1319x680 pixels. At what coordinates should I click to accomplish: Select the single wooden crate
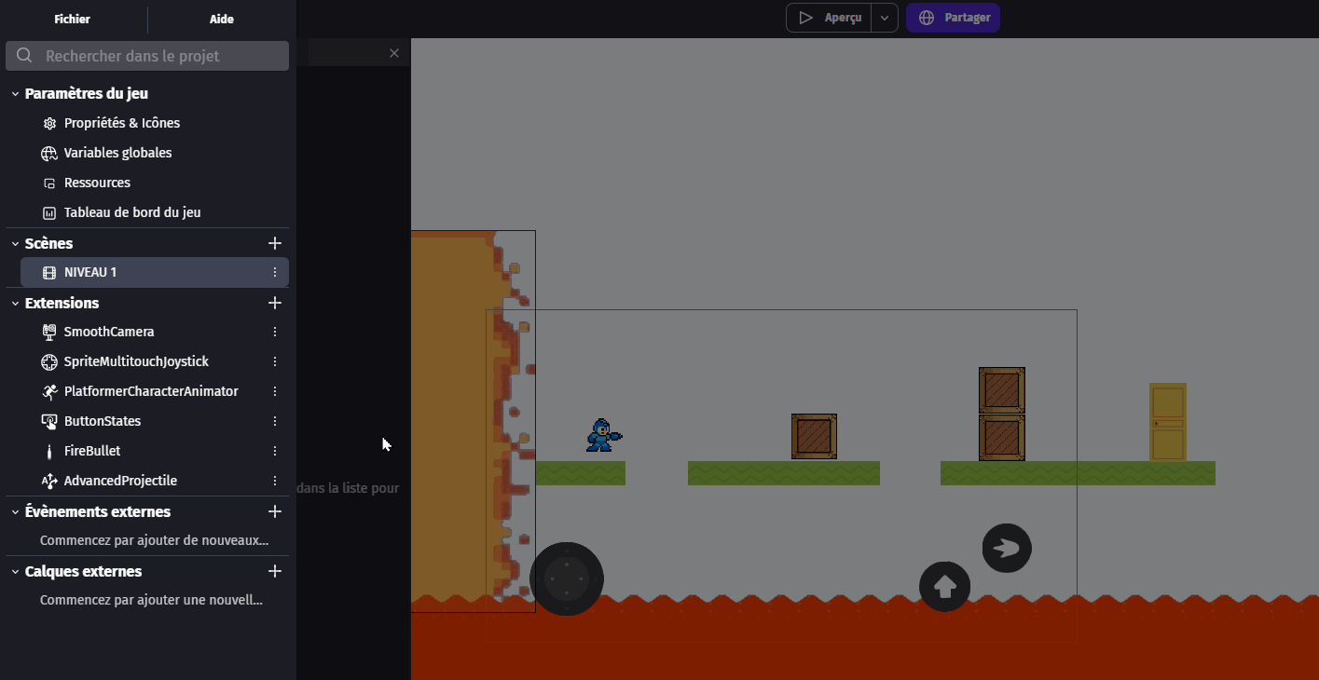point(814,437)
